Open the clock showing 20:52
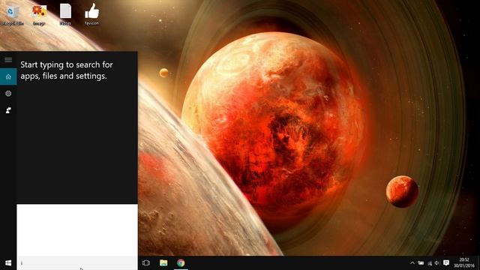This screenshot has height=270, width=480. click(464, 263)
